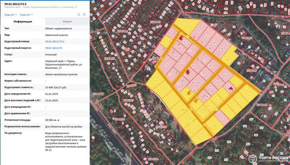The height and width of the screenshot is (165, 290).
Task: Click the search-on-map document icon
Action: (78, 14)
